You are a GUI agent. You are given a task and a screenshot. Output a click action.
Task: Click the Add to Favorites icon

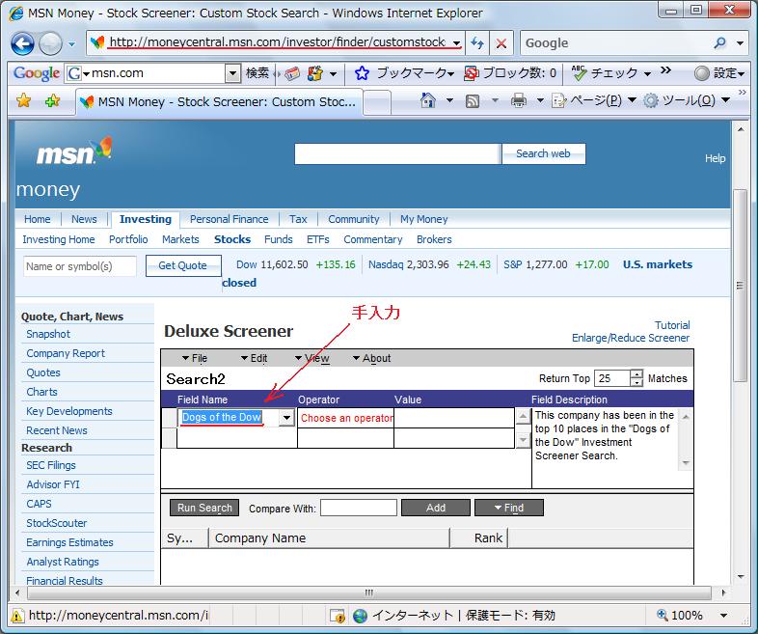point(52,100)
